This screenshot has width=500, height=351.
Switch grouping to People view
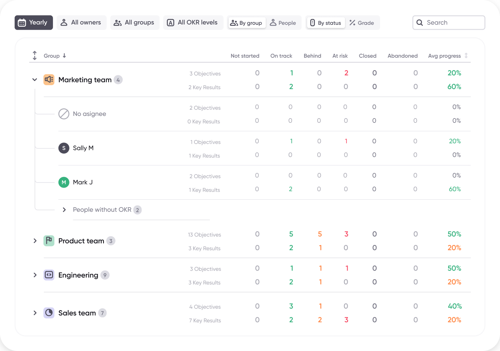(284, 22)
